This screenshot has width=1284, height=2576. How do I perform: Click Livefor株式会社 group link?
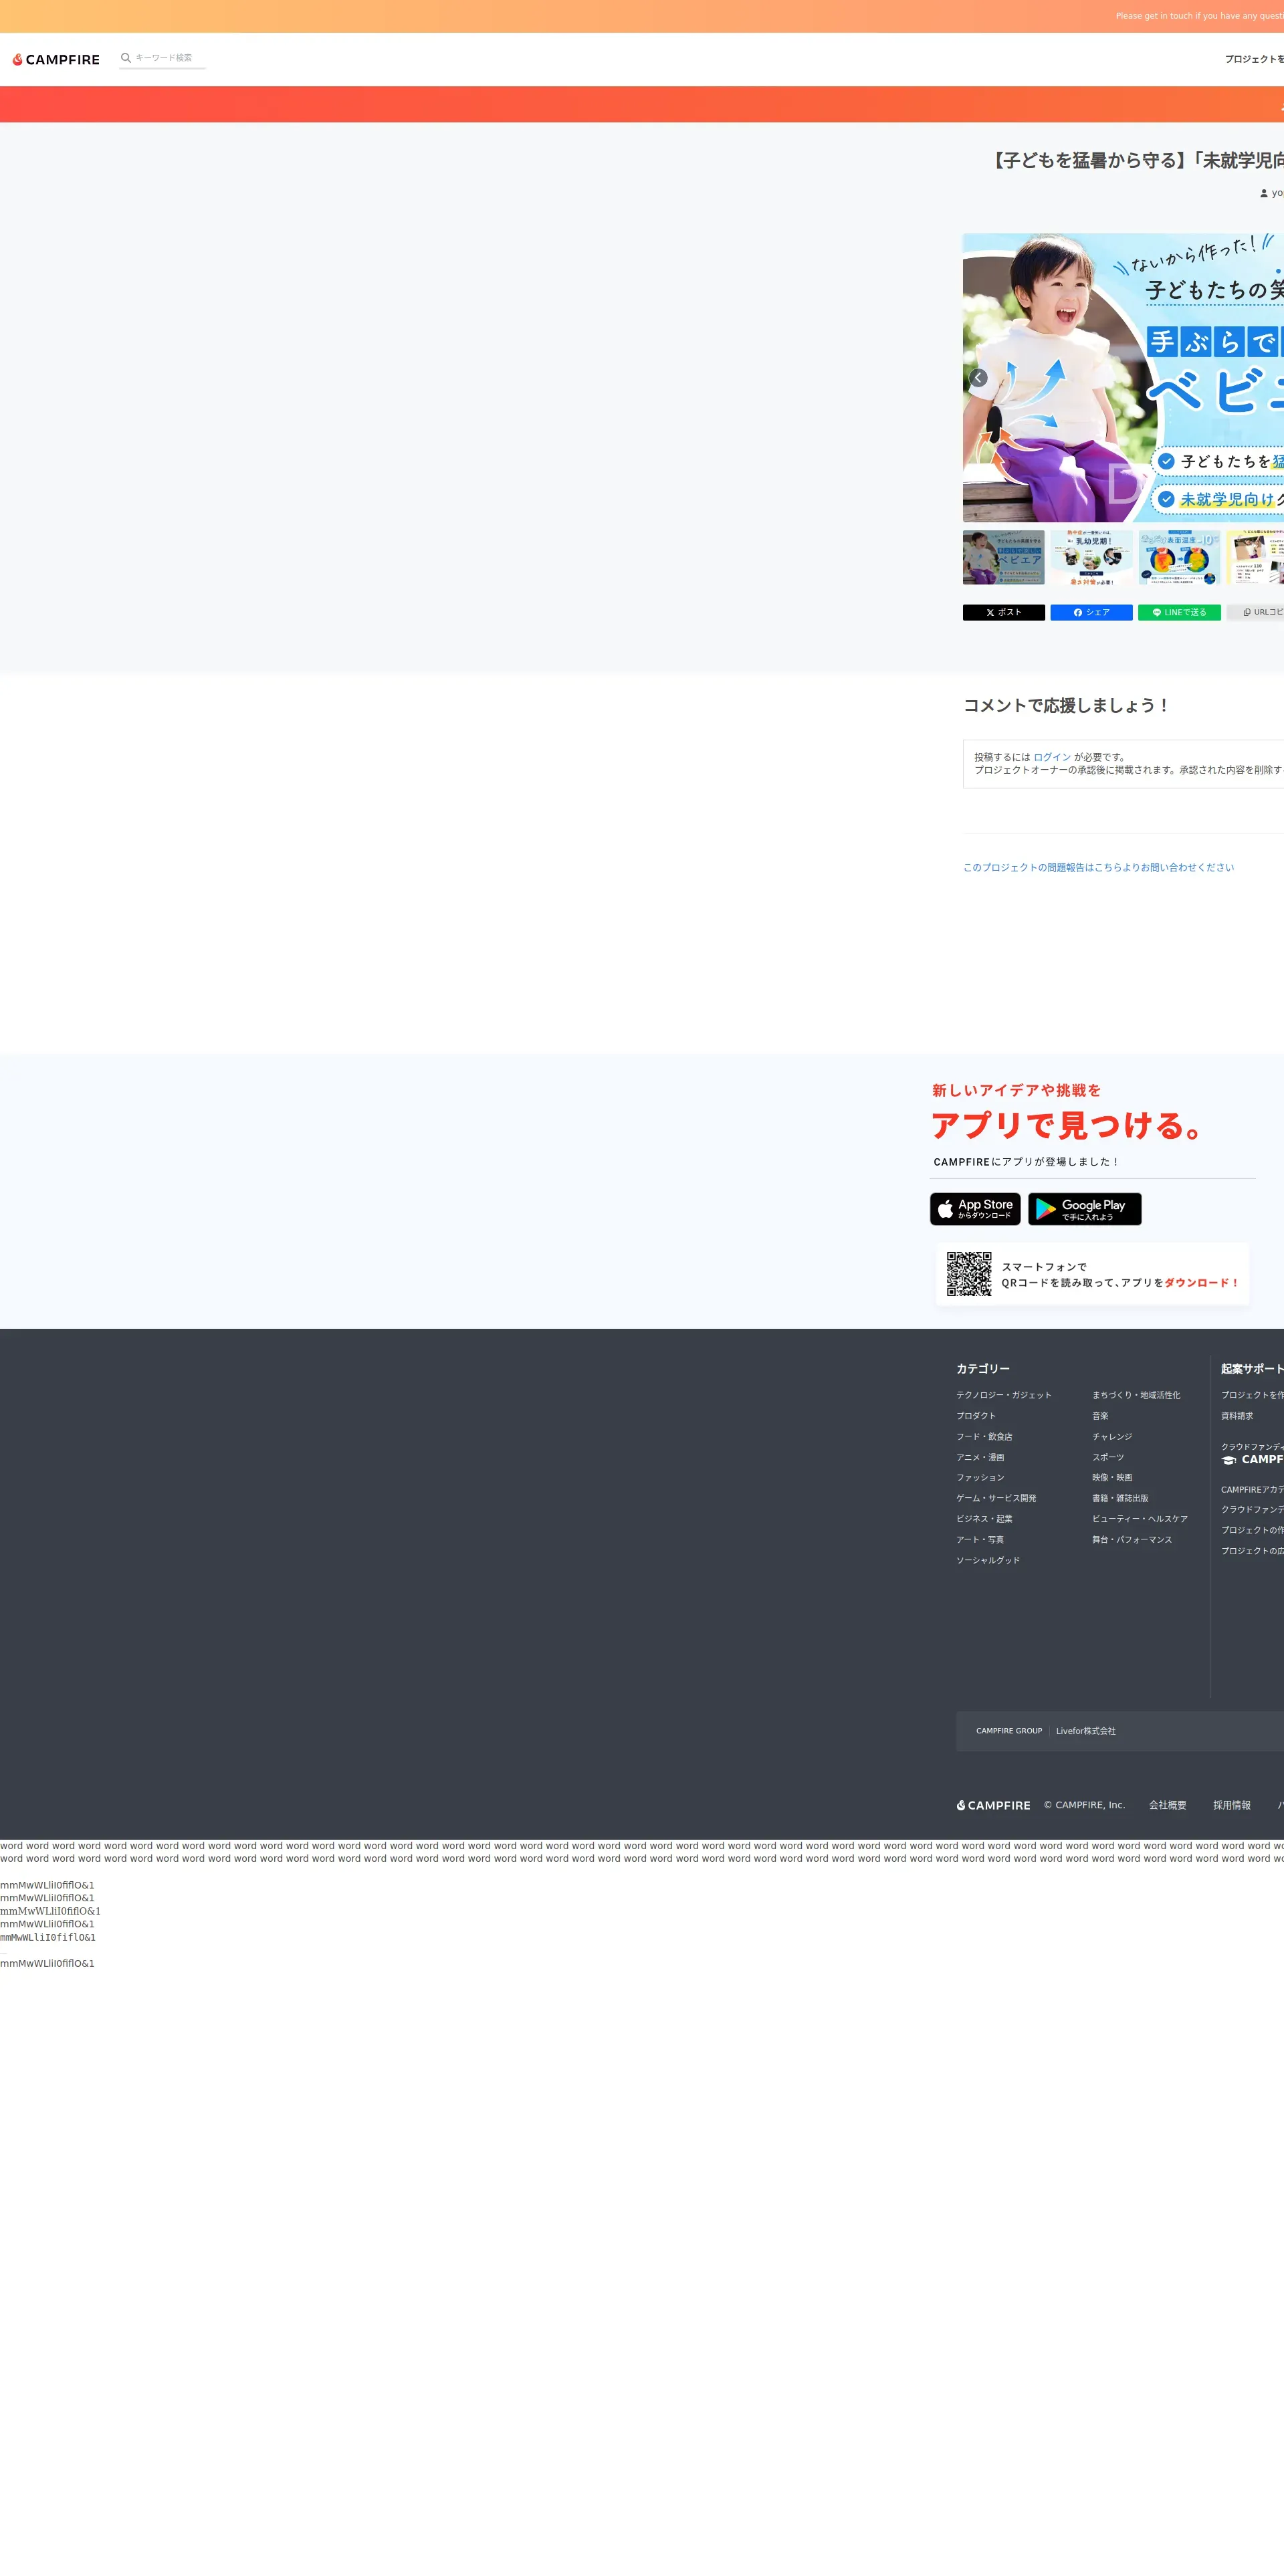pos(1085,1731)
